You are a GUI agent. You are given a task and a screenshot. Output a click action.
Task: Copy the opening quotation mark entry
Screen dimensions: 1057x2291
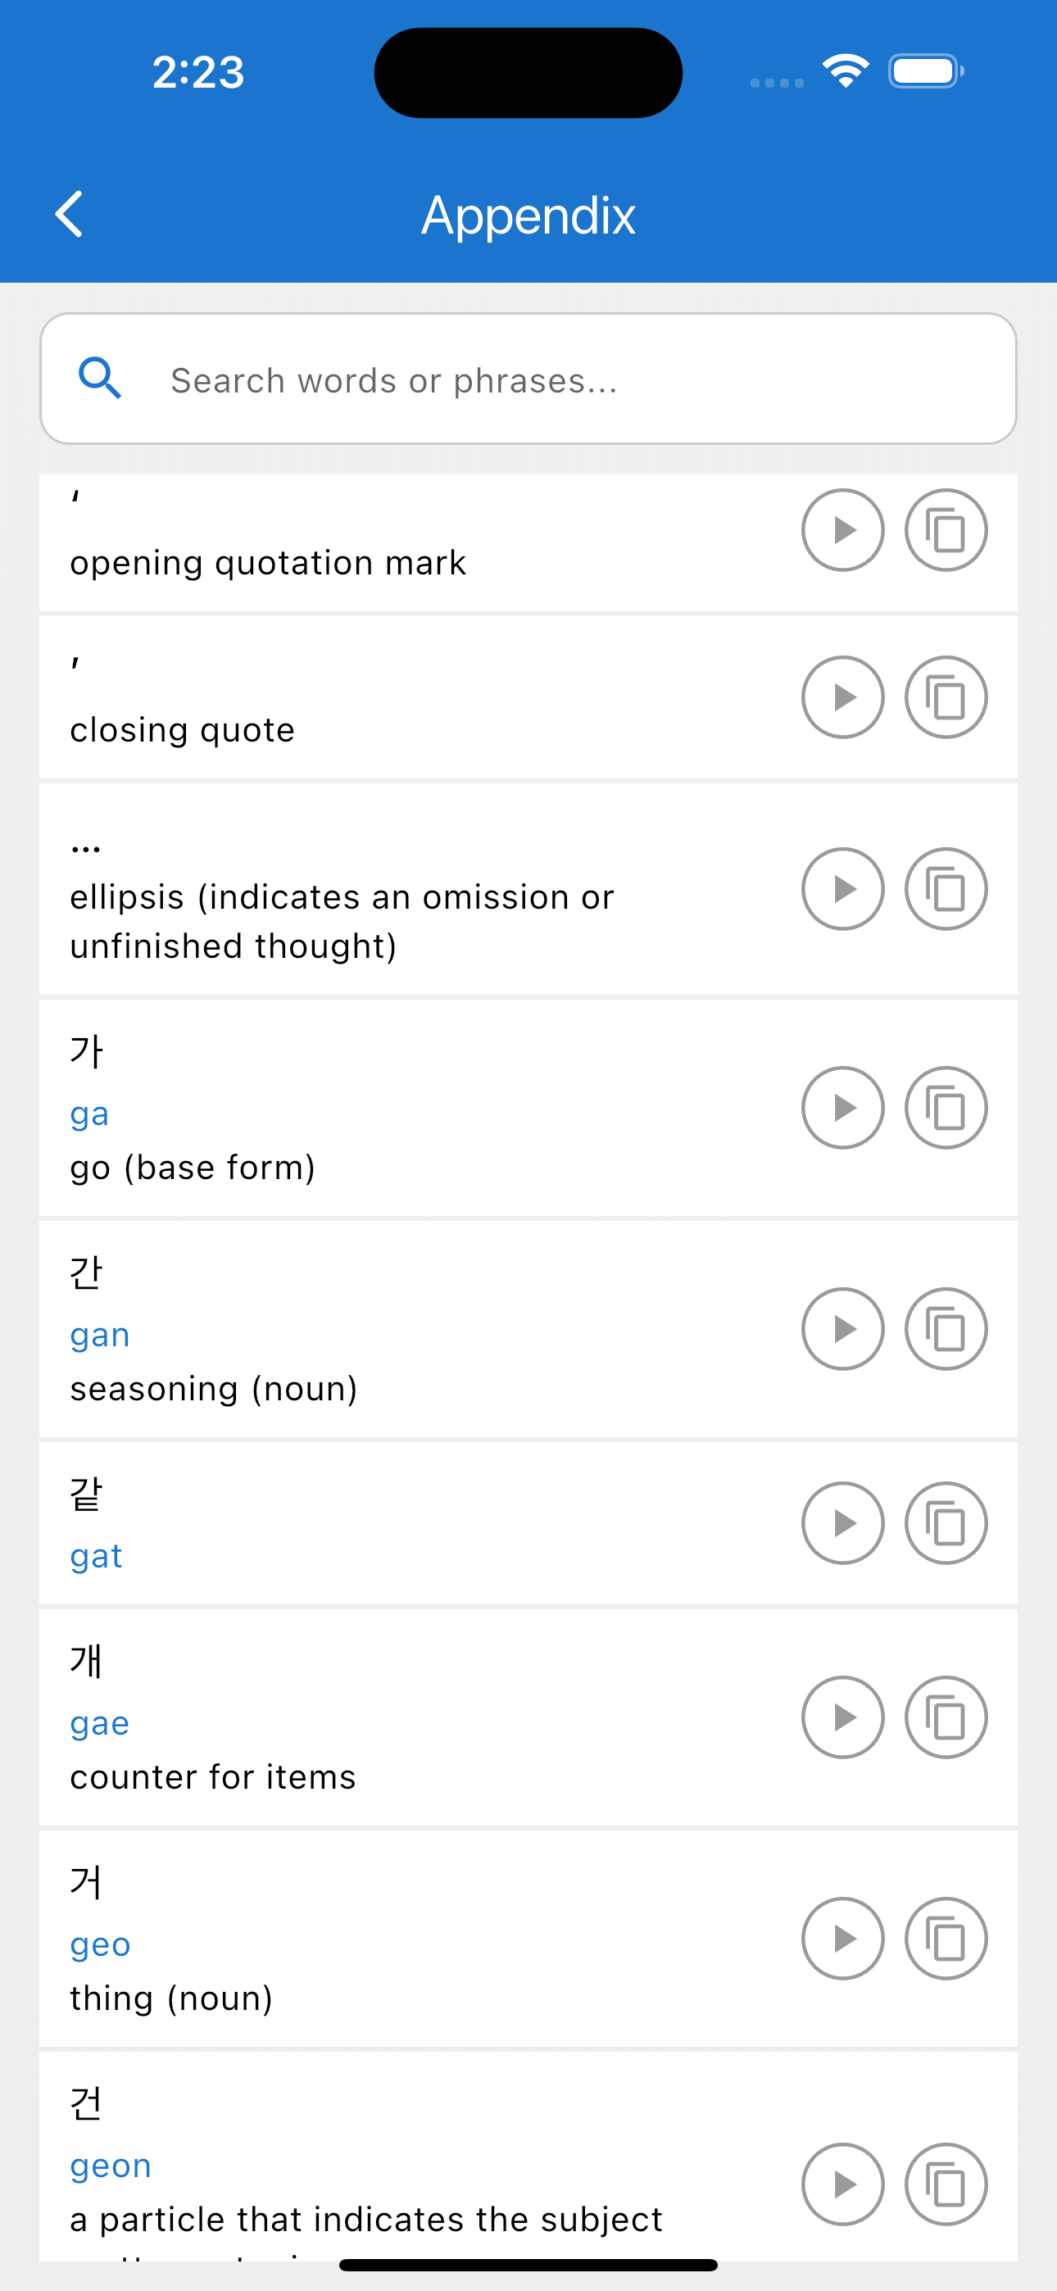tap(946, 531)
